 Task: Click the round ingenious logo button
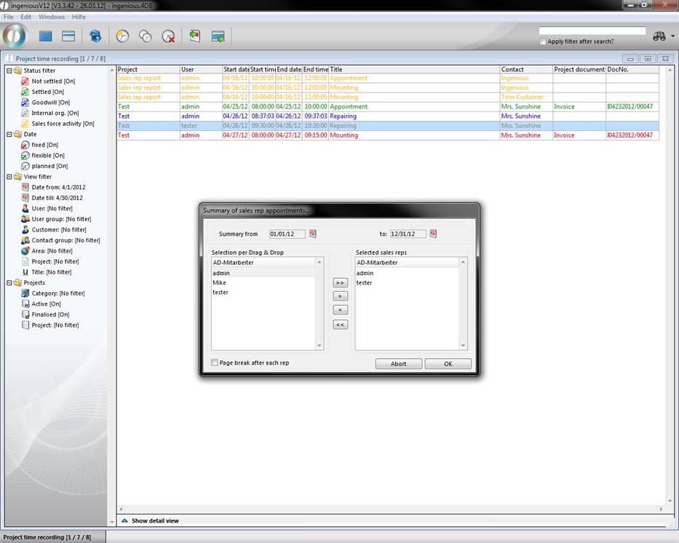[15, 35]
